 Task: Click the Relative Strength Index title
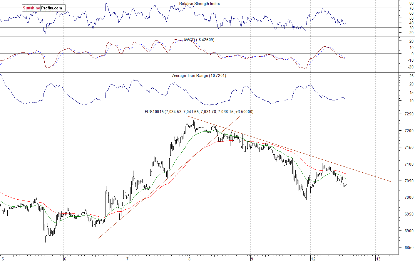tap(200, 4)
